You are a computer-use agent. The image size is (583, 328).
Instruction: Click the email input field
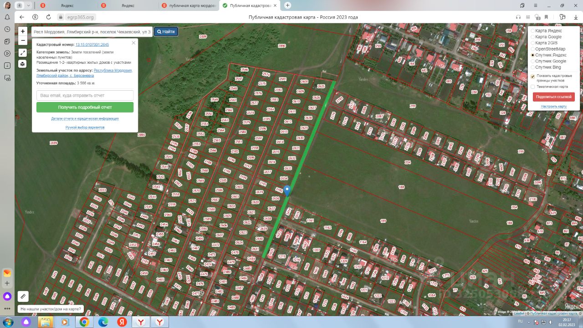[x=85, y=96]
